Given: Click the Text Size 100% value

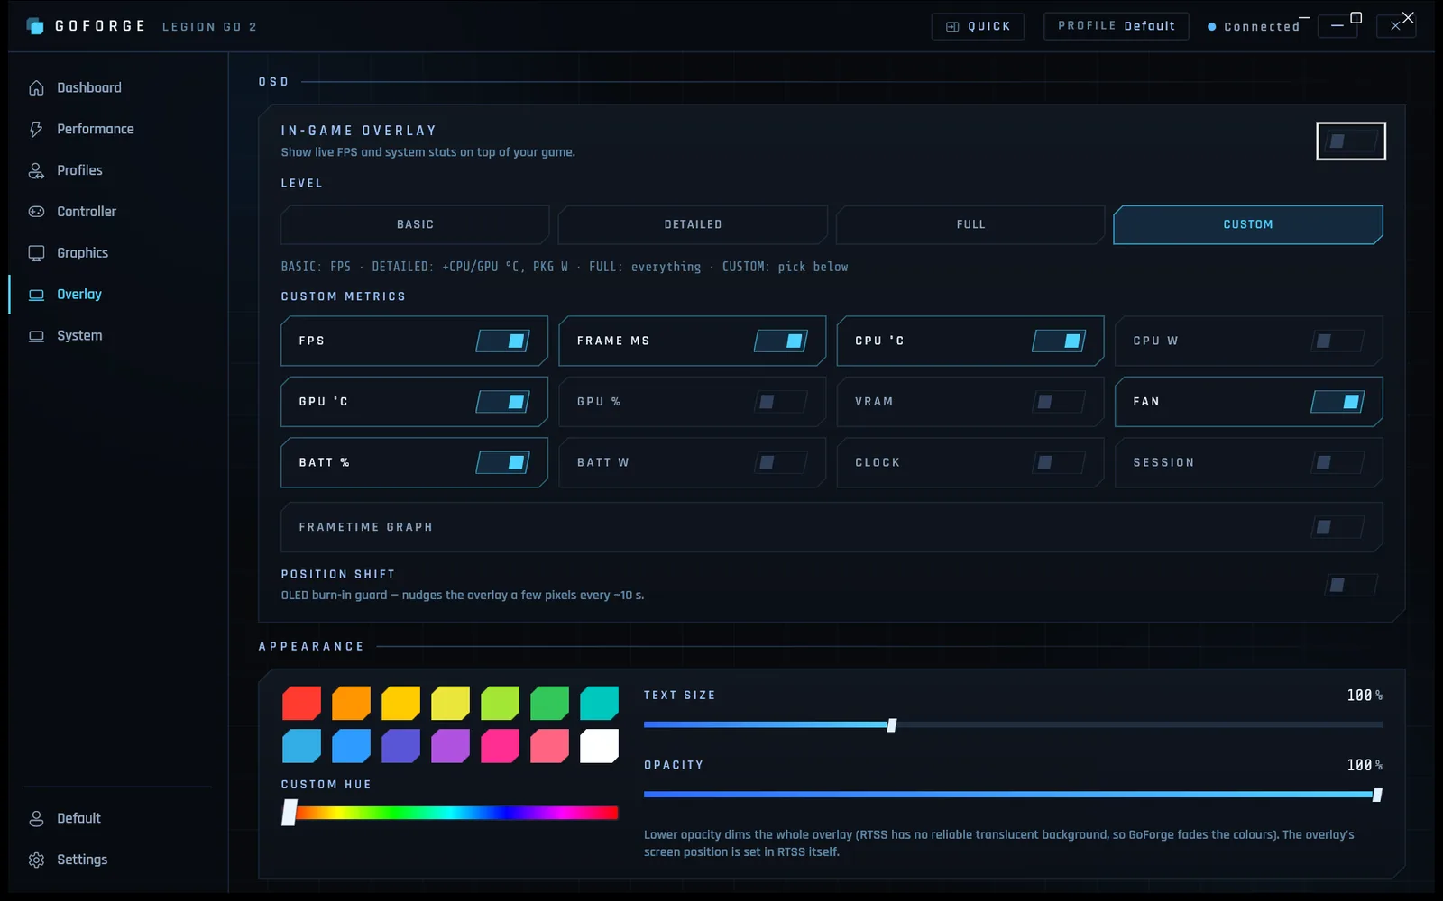Looking at the screenshot, I should click(1365, 696).
